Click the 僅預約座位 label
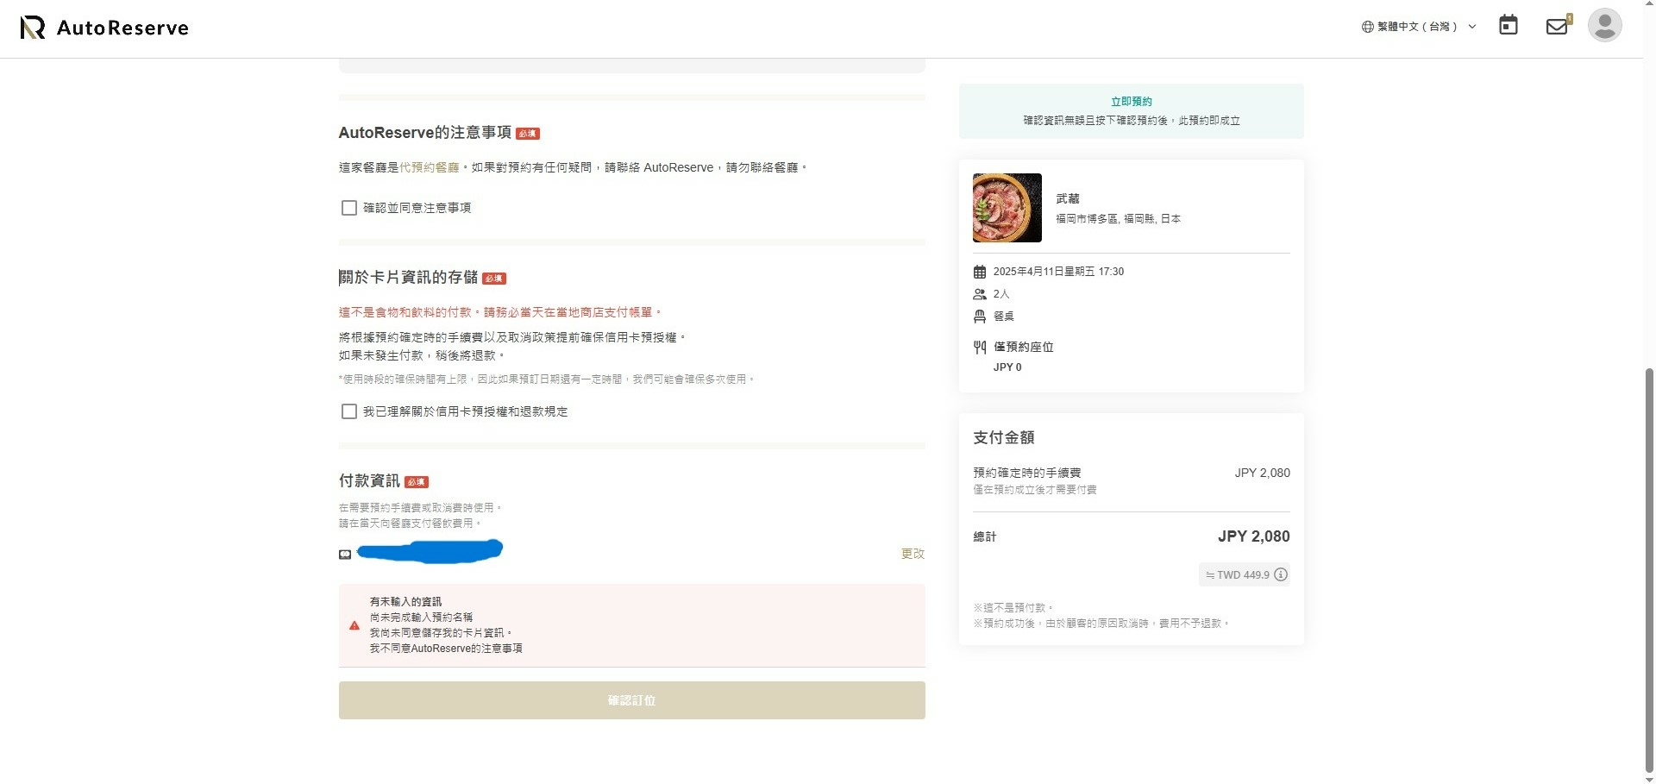Image resolution: width=1656 pixels, height=784 pixels. pos(1024,347)
